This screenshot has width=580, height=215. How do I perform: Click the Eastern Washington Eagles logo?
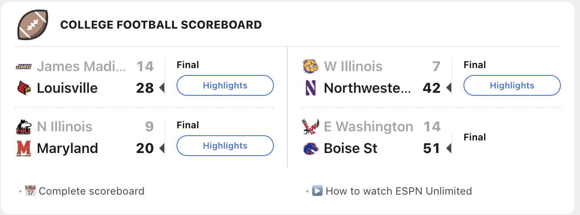(x=310, y=127)
